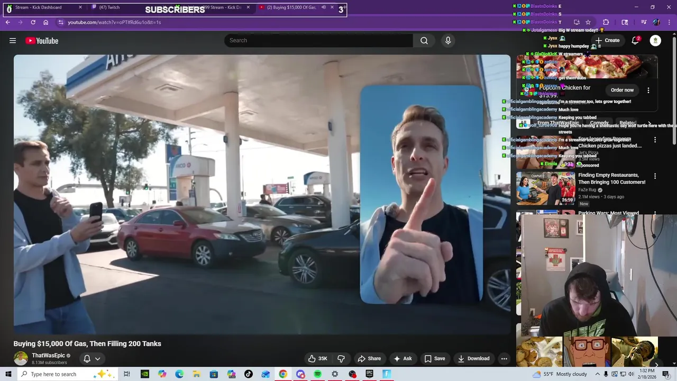Click the Create button

click(607, 40)
